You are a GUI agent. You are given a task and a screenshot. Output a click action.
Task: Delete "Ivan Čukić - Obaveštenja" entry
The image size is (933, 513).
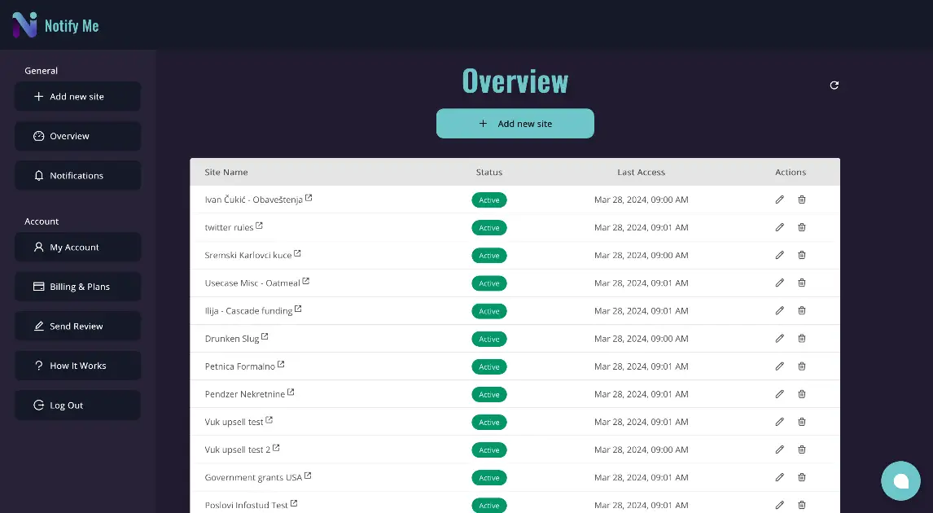tap(802, 199)
